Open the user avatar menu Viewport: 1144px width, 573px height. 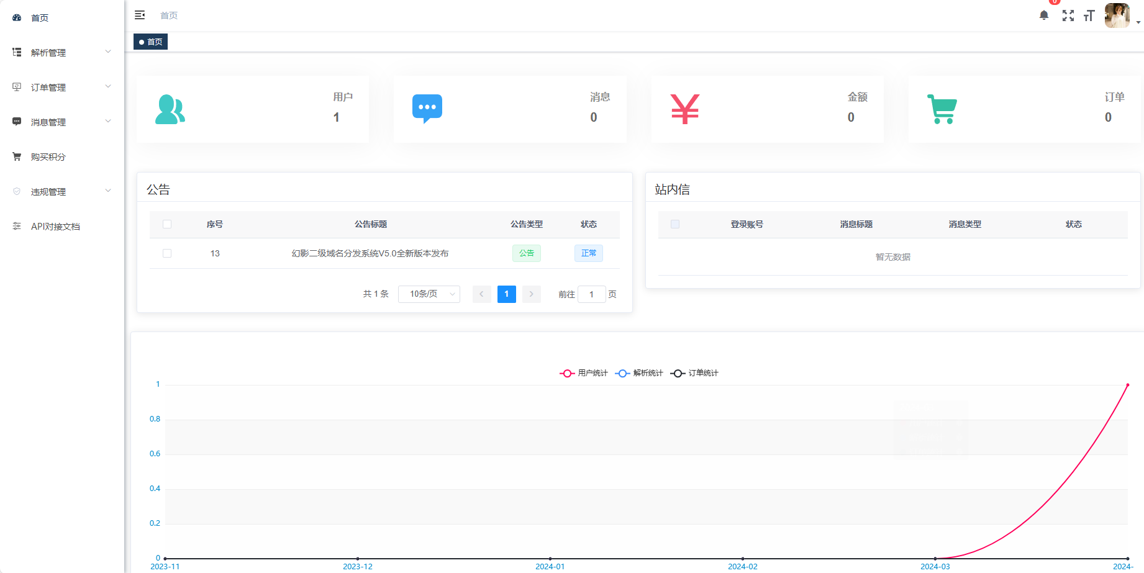pos(1117,16)
